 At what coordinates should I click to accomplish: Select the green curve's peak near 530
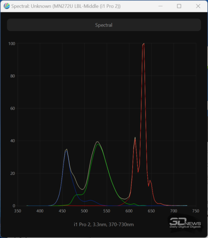click(x=98, y=144)
